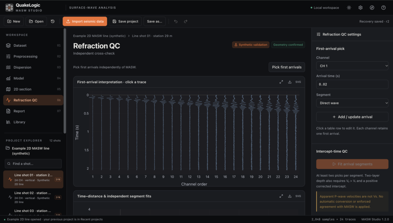This screenshot has height=223, width=393.
Task: Select Line shot 01 in project explorer
Action: pos(33,179)
